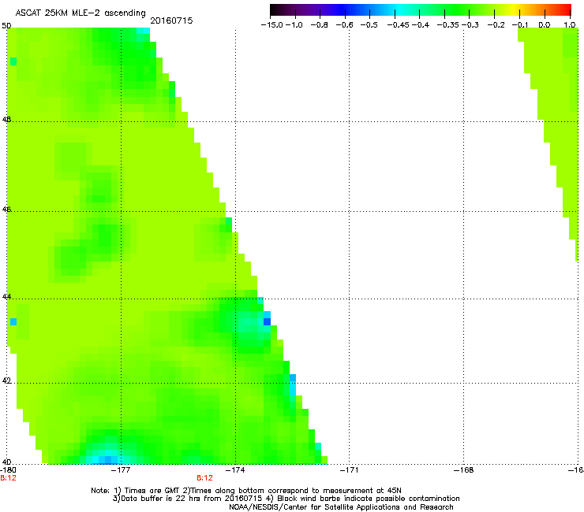
Task: Click the colorbar label -0.1
Action: pyautogui.click(x=520, y=25)
